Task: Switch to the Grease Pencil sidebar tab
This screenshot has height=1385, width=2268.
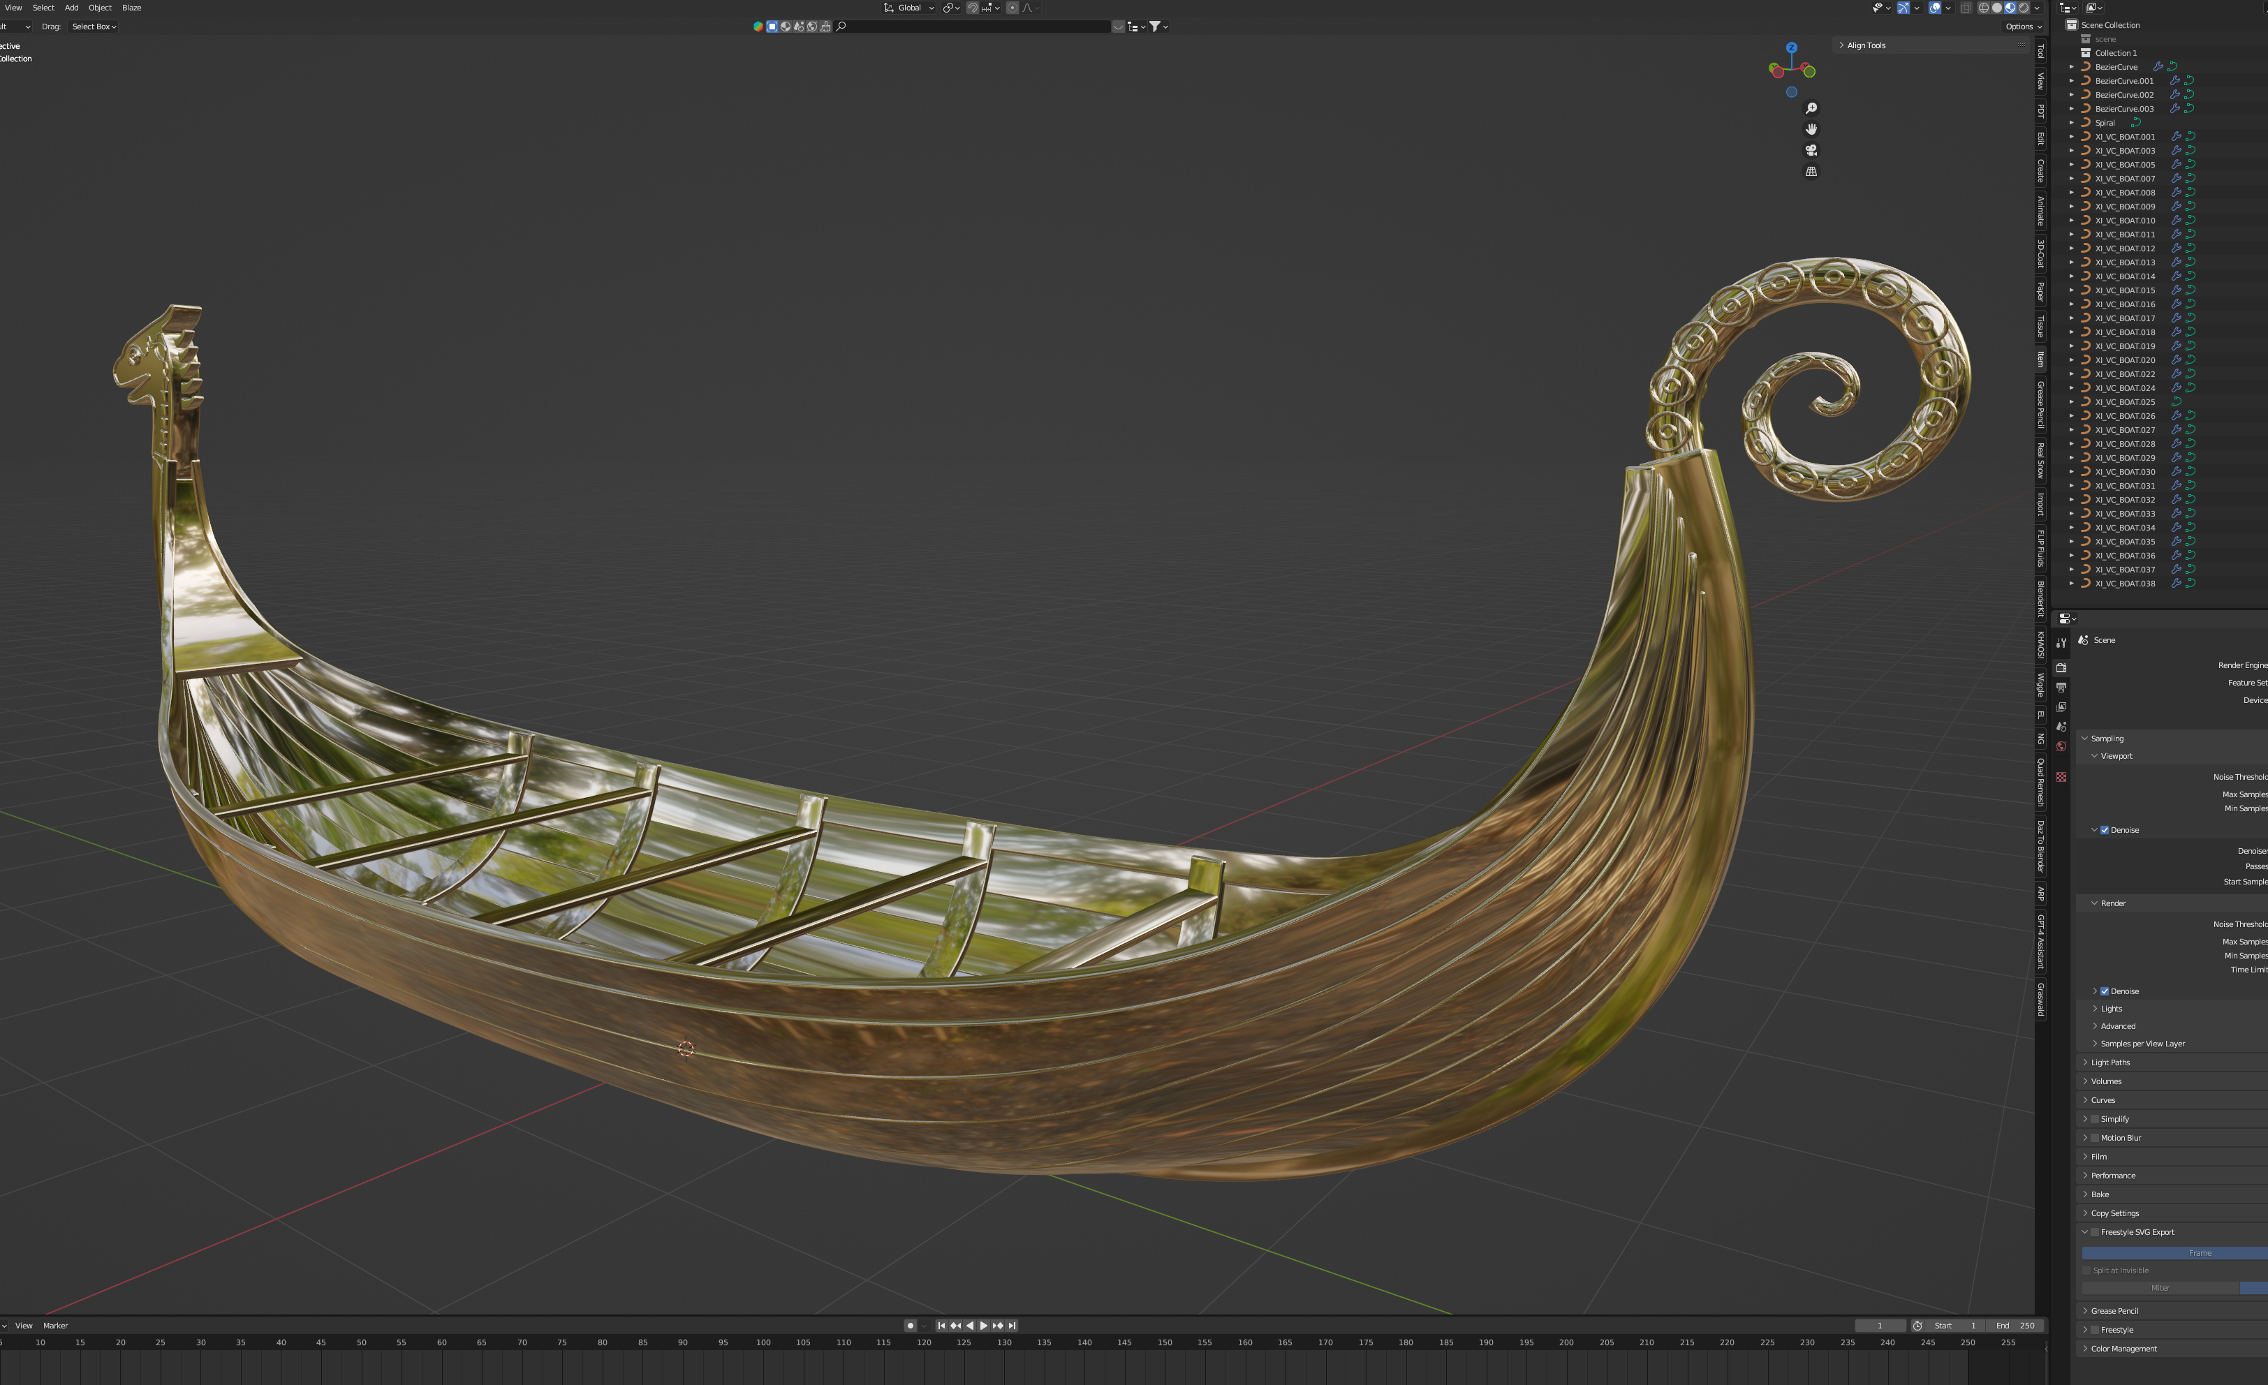Action: click(2040, 405)
